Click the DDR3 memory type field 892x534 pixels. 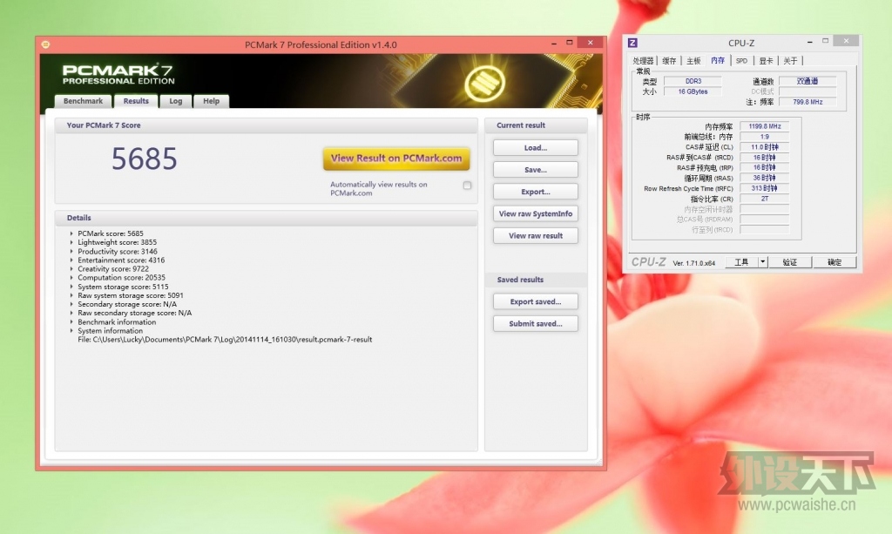pos(693,81)
